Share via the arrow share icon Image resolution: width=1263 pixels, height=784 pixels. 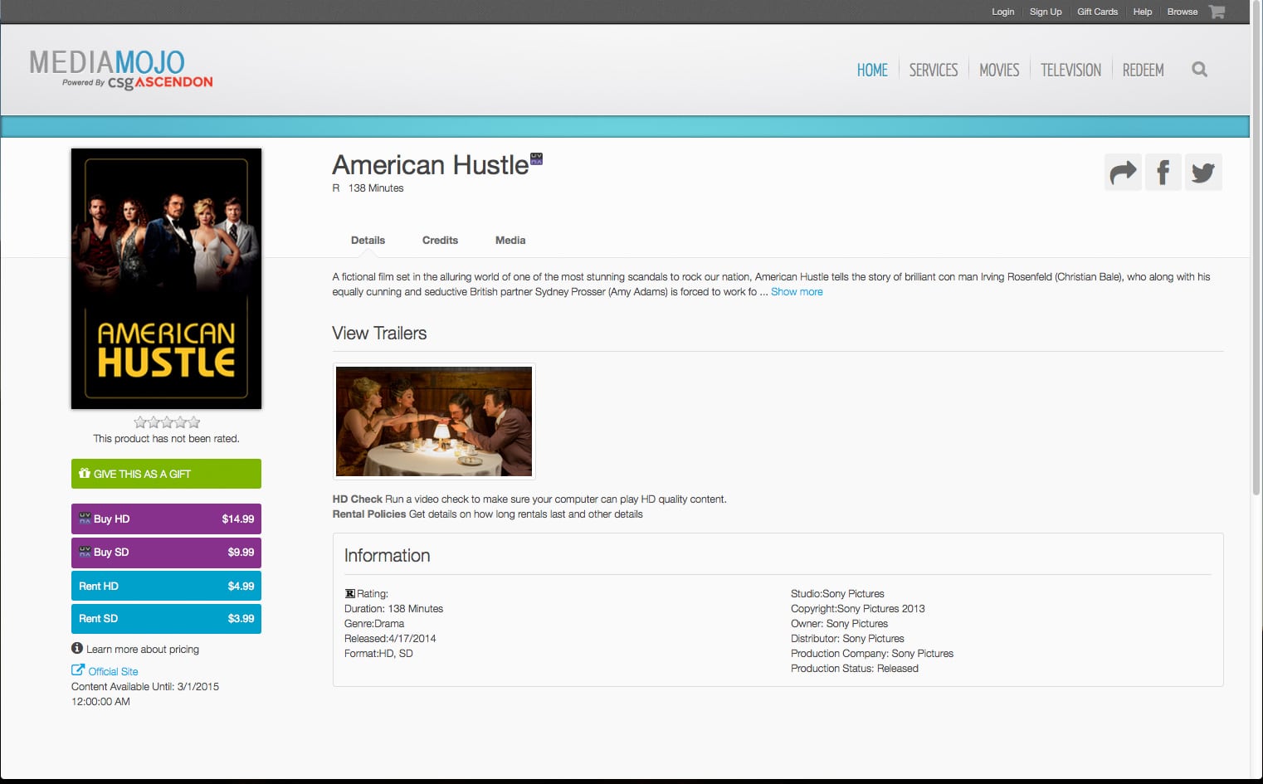[x=1123, y=173]
